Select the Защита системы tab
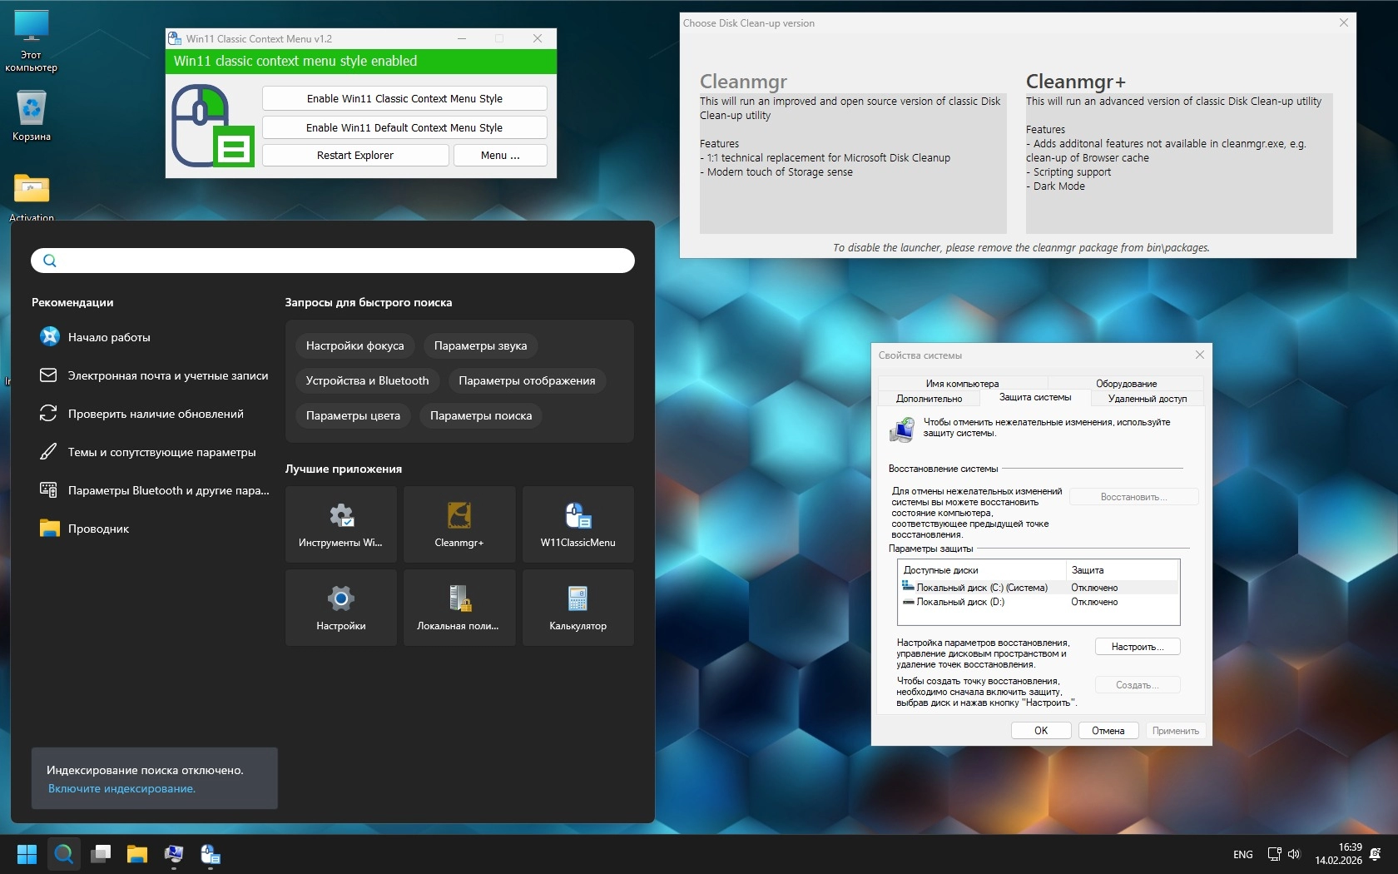Viewport: 1398px width, 874px height. point(1035,398)
